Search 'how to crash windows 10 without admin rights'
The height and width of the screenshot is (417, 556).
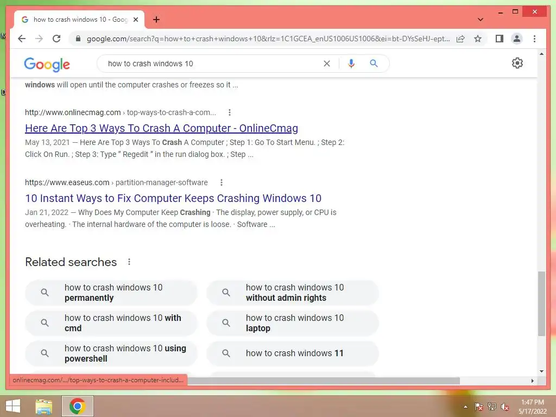293,293
